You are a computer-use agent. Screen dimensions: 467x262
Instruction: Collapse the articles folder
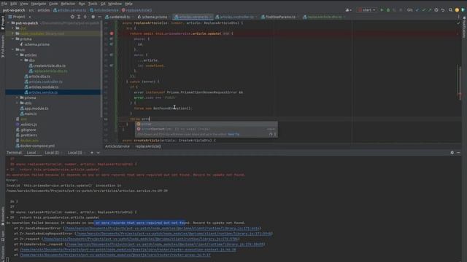(18, 55)
